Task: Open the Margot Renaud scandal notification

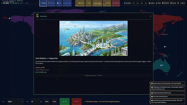Action: pyautogui.click(x=167, y=93)
